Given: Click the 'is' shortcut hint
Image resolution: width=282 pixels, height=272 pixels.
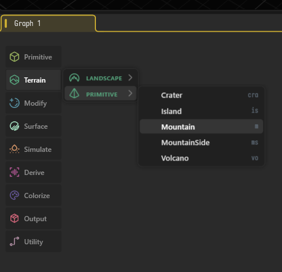Looking at the screenshot, I should [x=255, y=110].
